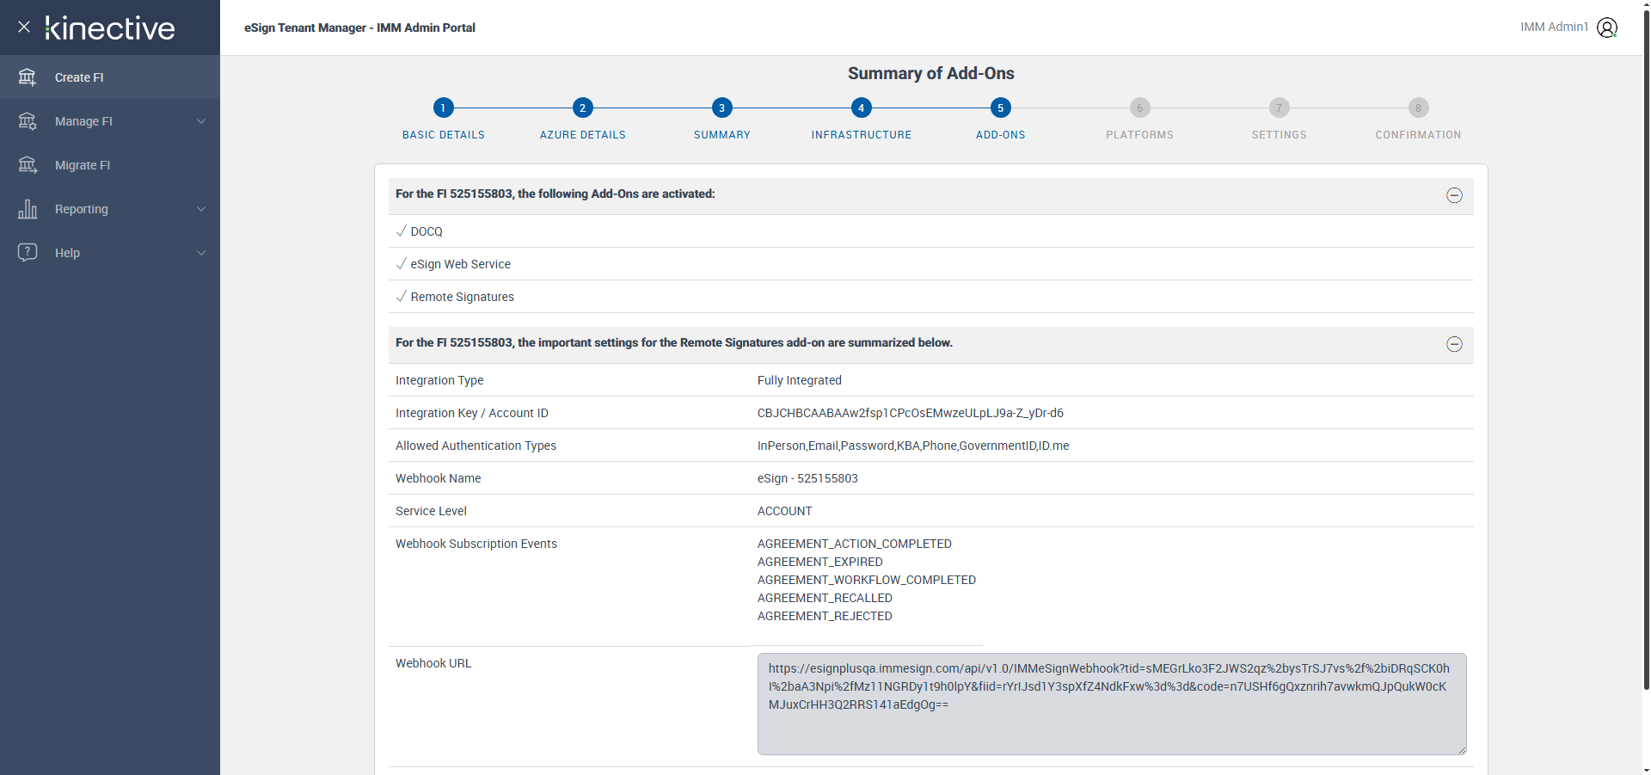Select step 6 circle Platforms
This screenshot has width=1651, height=775.
[x=1139, y=108]
